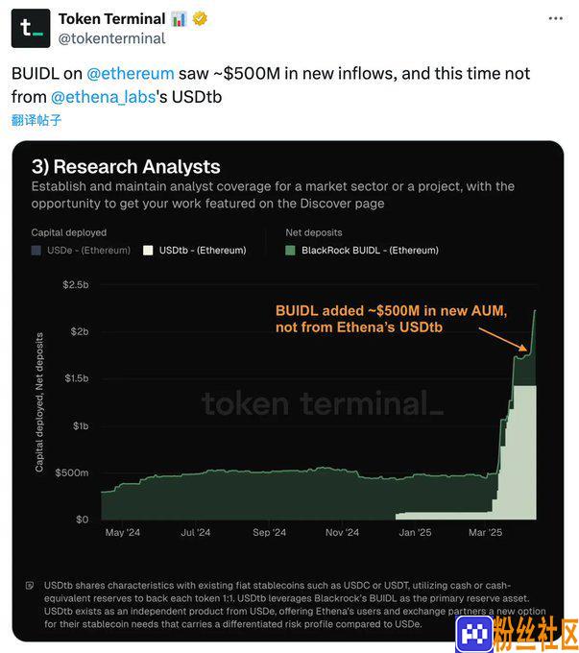Image resolution: width=579 pixels, height=653 pixels.
Task: Click the Mar '25 x-axis label
Action: tap(485, 532)
